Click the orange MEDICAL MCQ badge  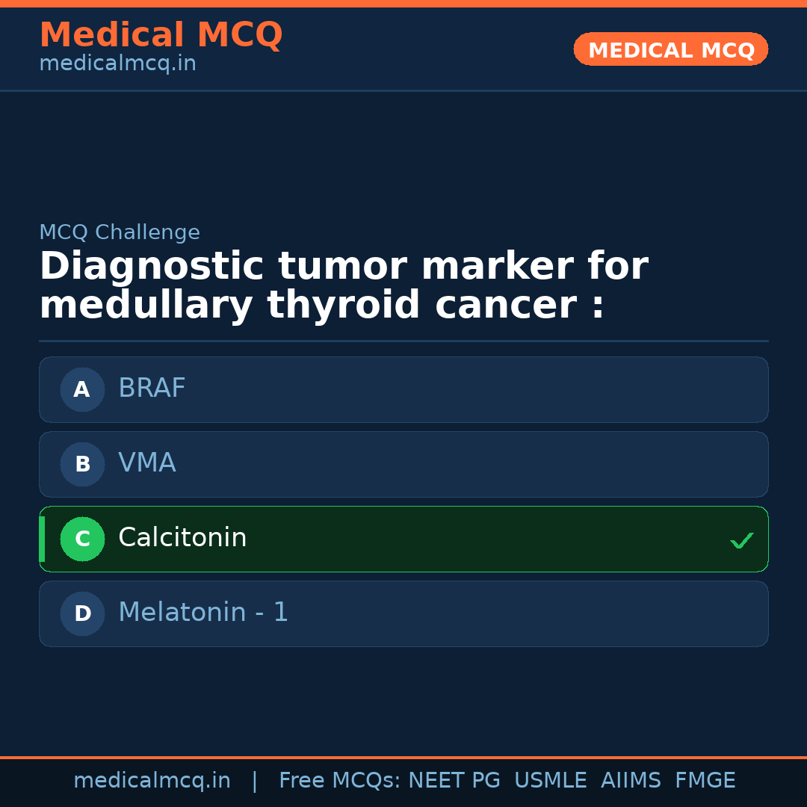tap(671, 49)
